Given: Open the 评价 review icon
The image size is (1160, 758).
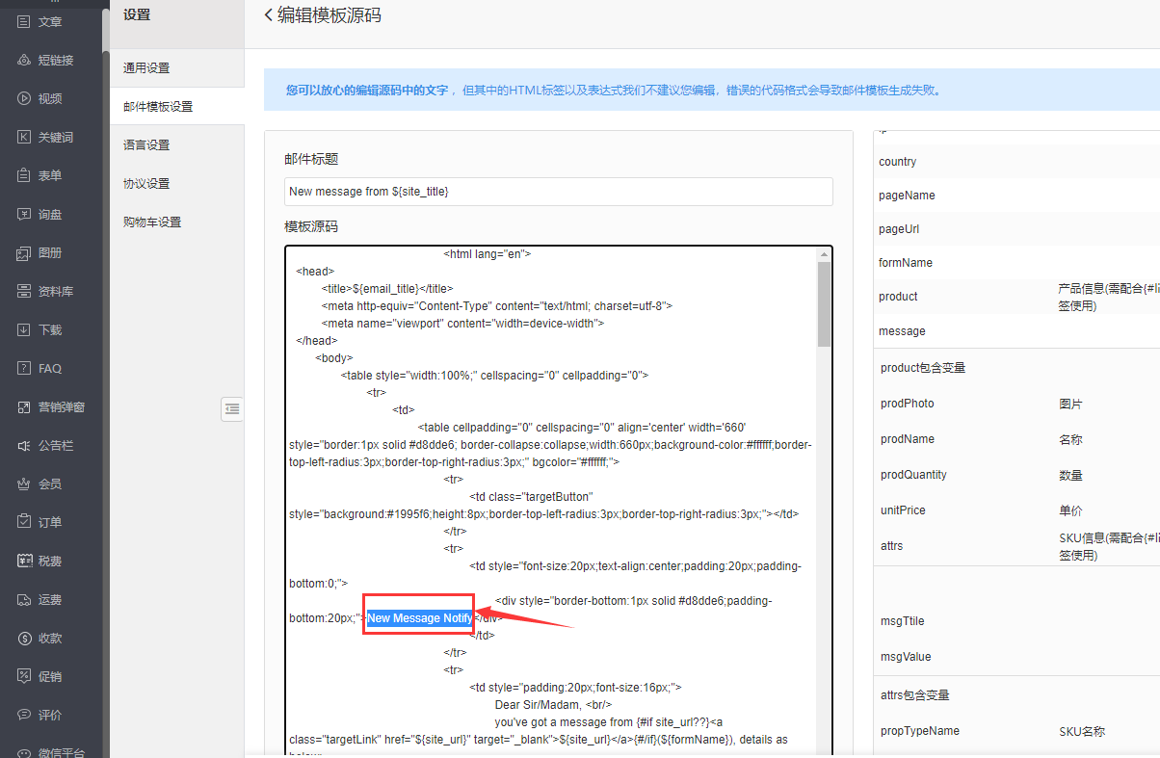Looking at the screenshot, I should [24, 715].
